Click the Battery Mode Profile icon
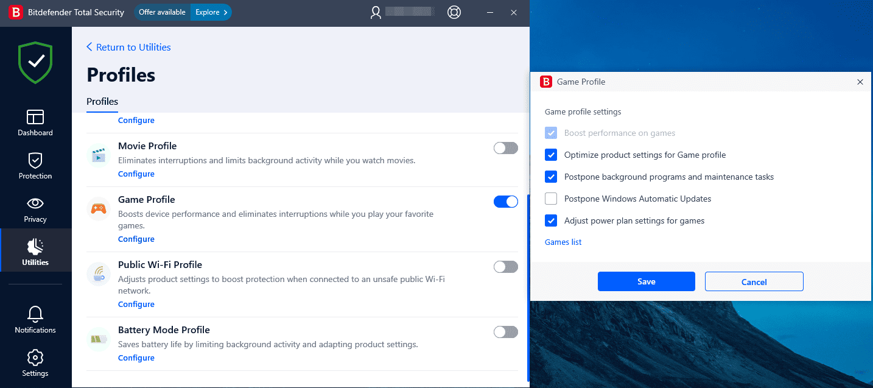Image resolution: width=873 pixels, height=388 pixels. coord(98,339)
